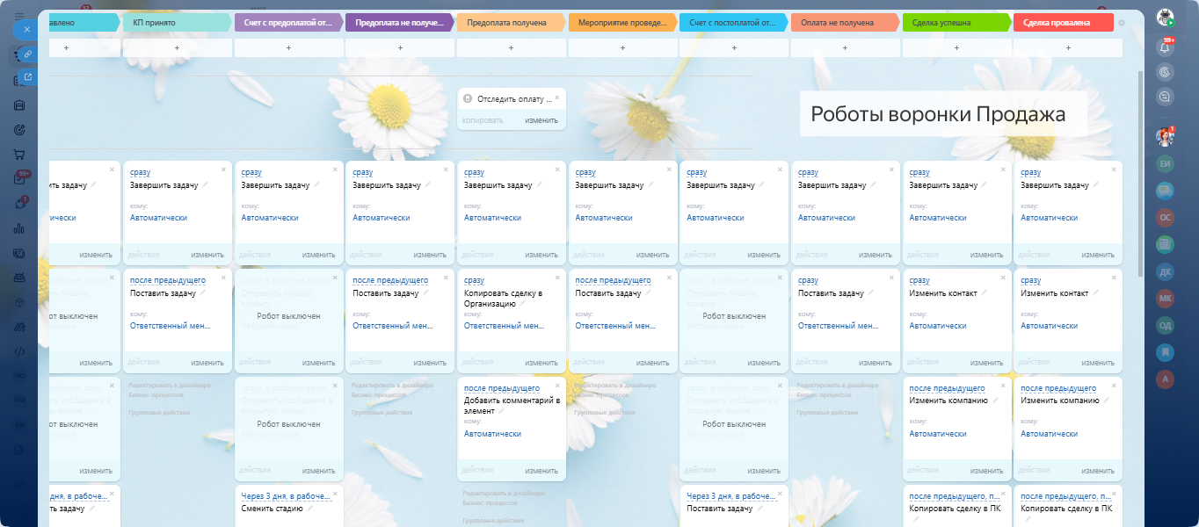The image size is (1199, 527).
Task: Open the spiral copilot icon in right panel
Action: pos(1166,72)
